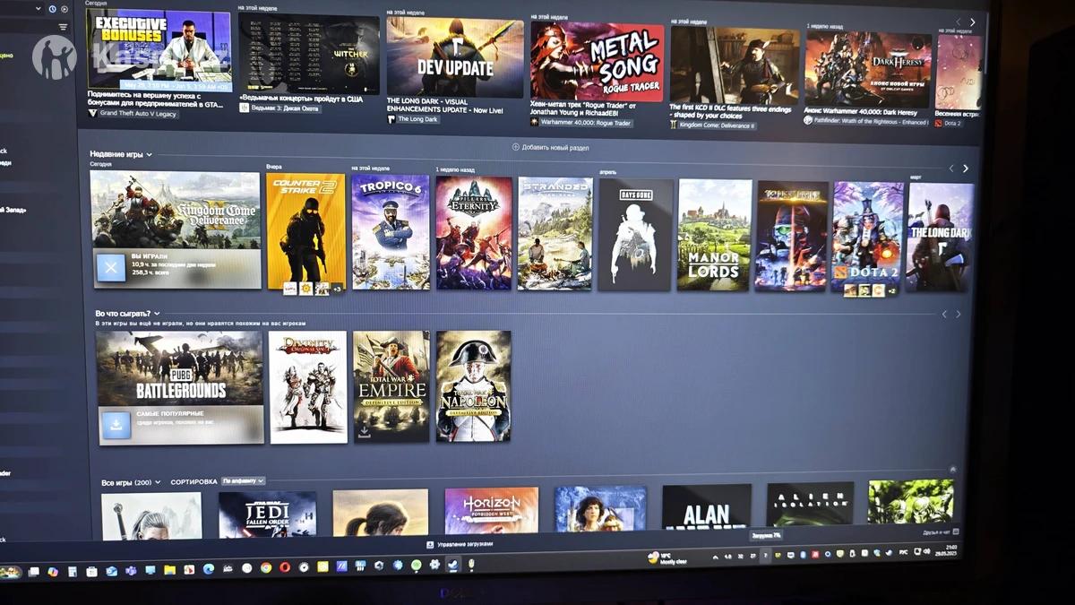Click Добавить новый раздел
Viewport: 1075px width, 605px height.
[555, 147]
